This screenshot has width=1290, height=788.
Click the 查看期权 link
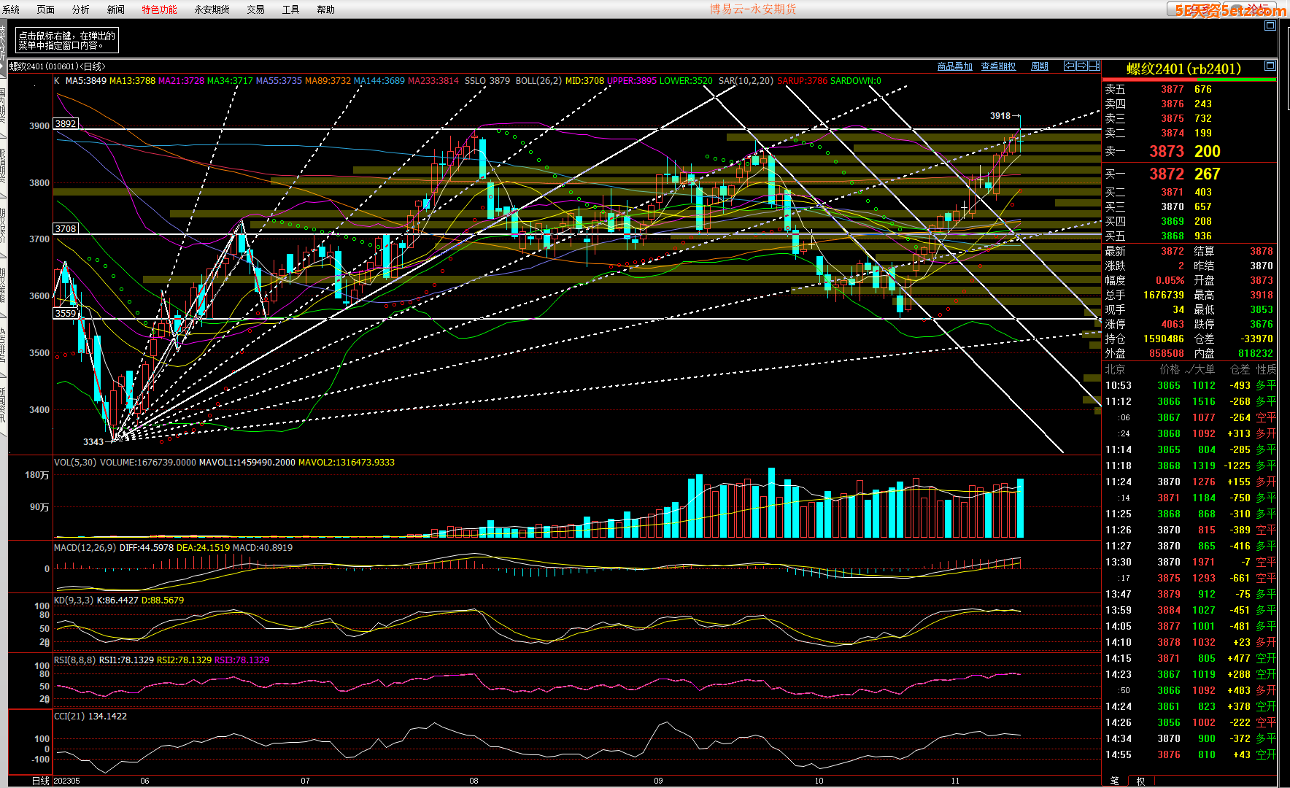pyautogui.click(x=999, y=66)
